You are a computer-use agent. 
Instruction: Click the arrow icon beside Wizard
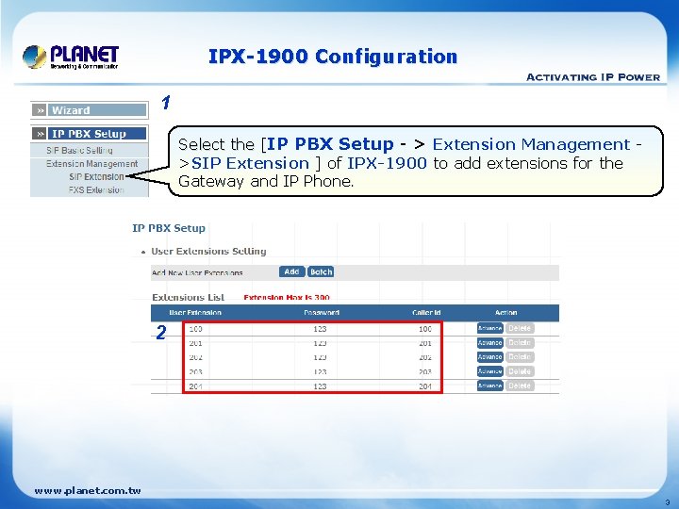(x=40, y=110)
